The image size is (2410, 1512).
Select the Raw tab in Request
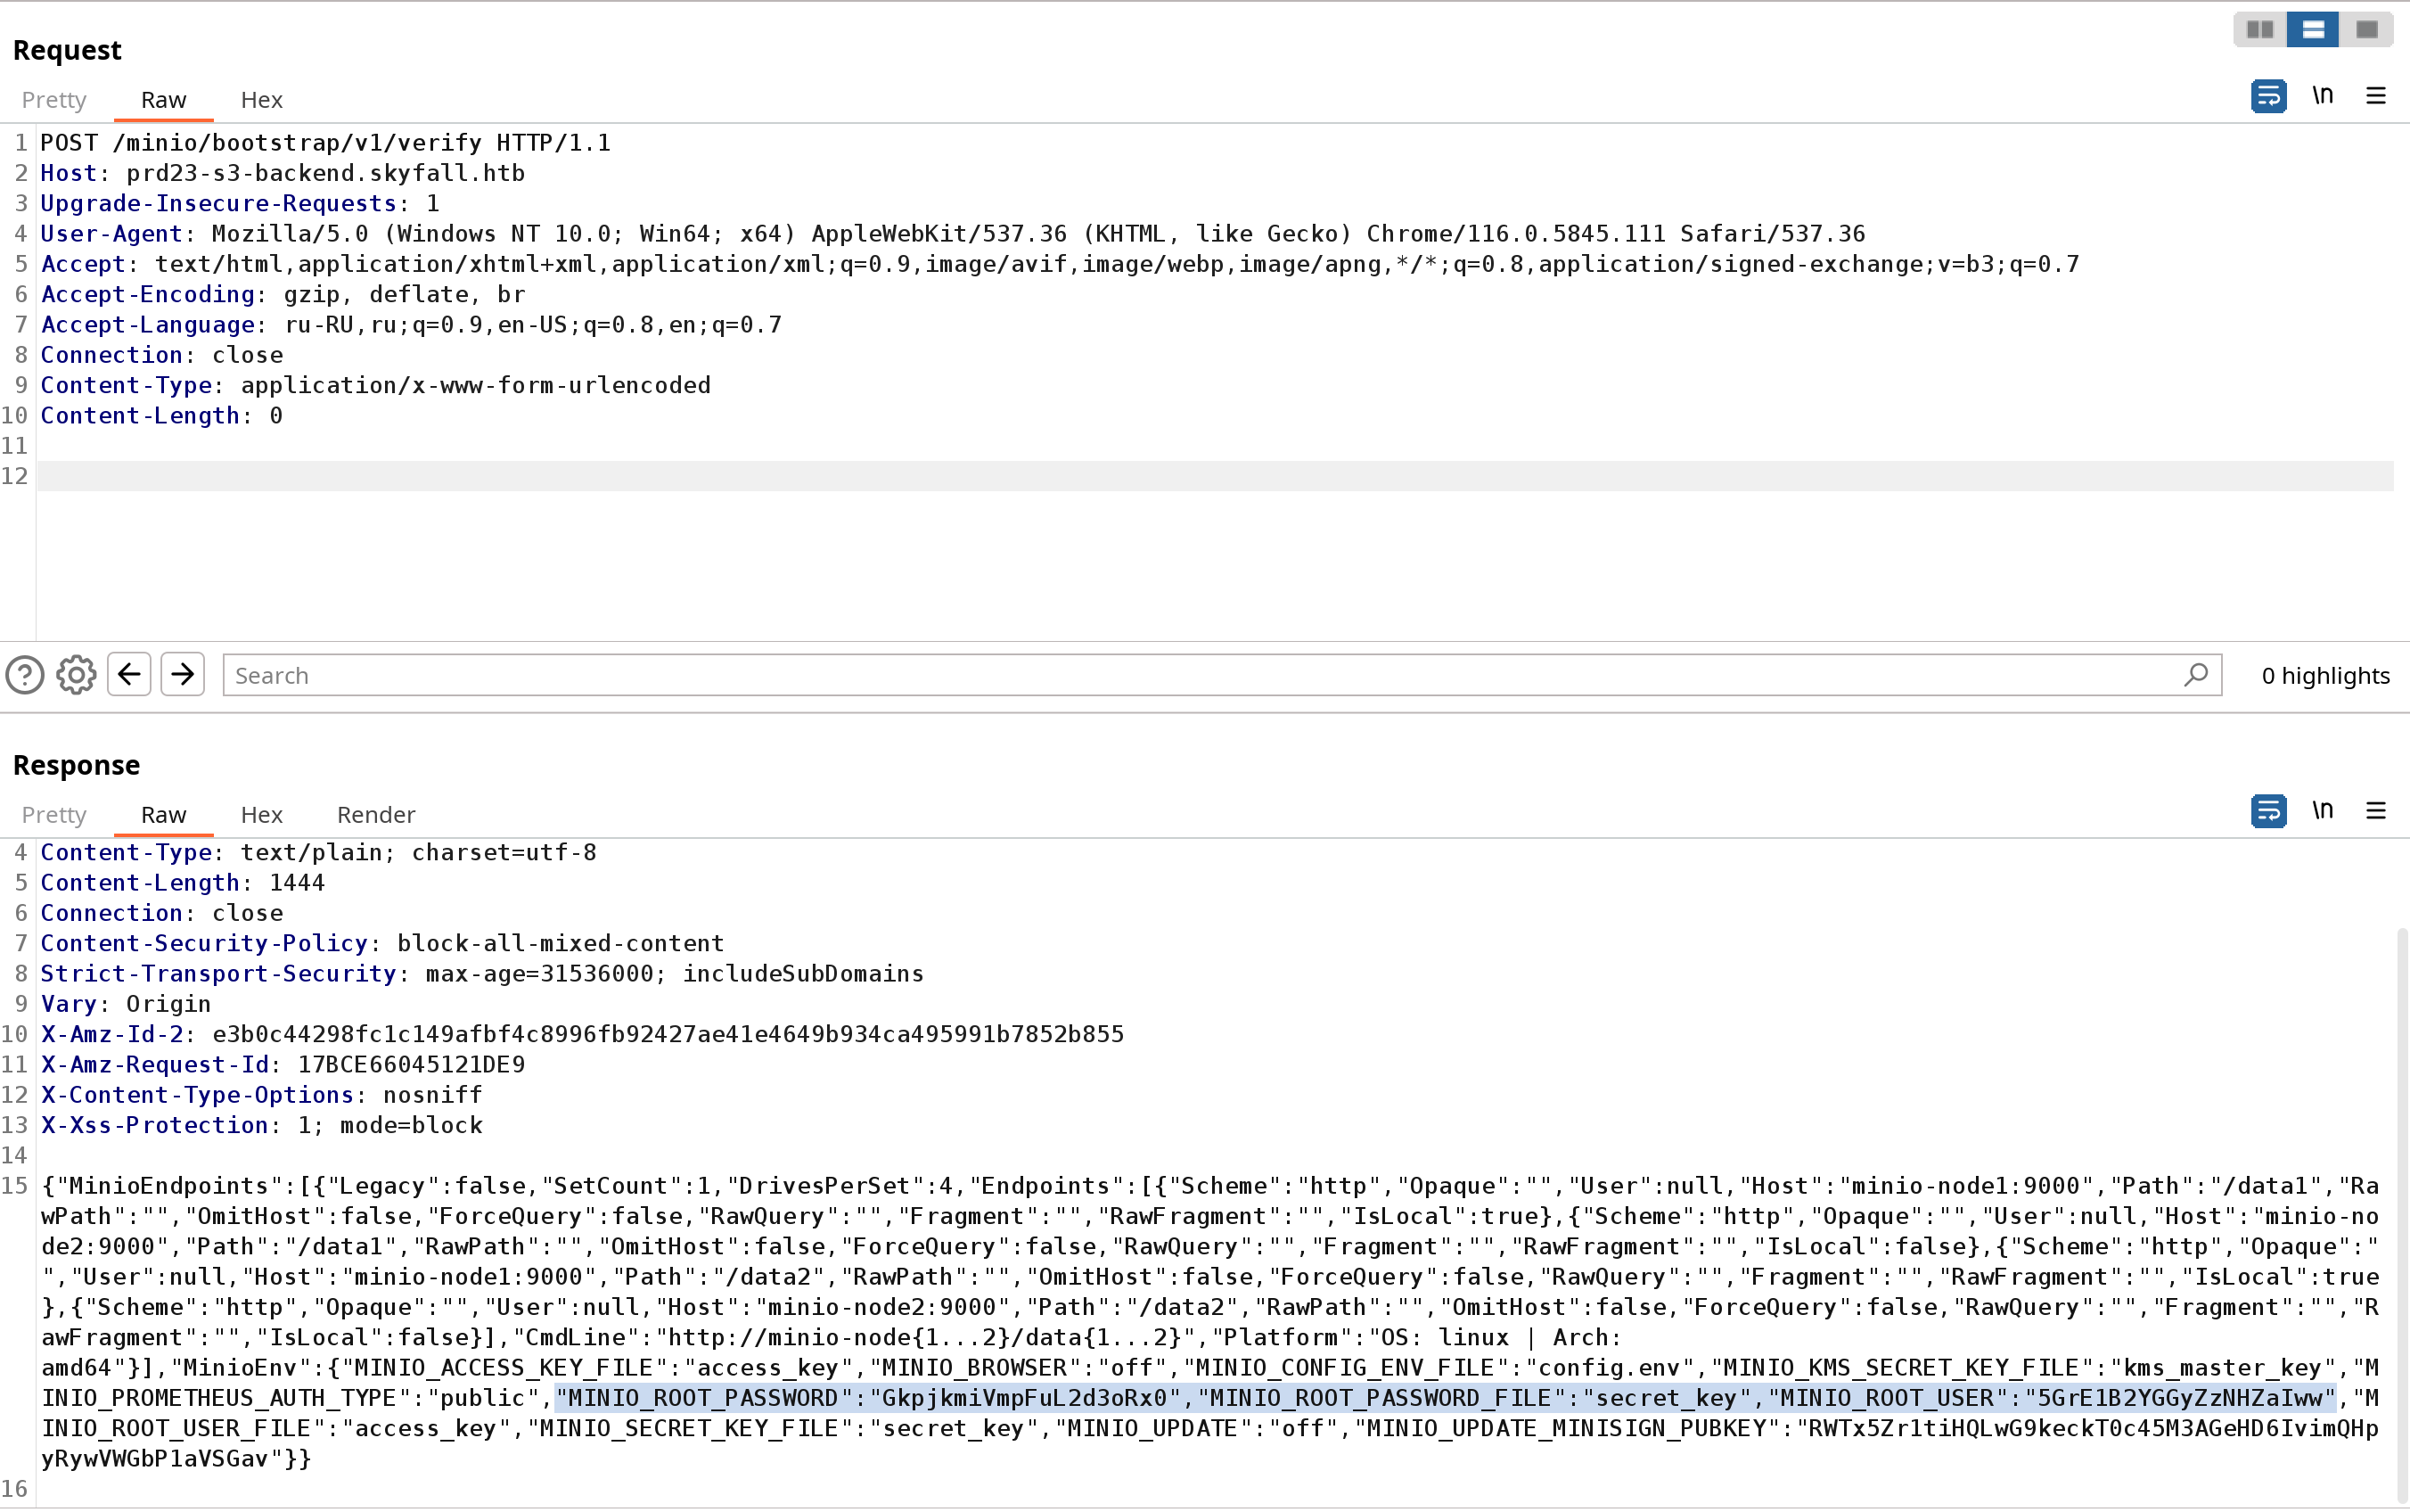tap(163, 100)
